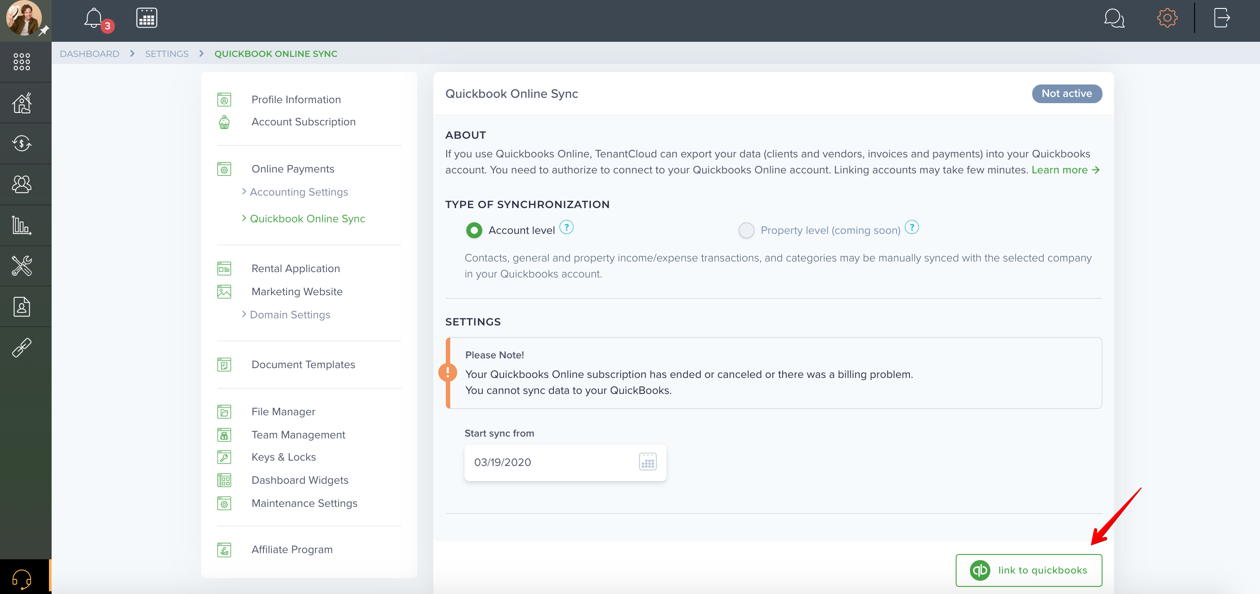Click the Rental Application icon
The image size is (1260, 594).
[x=224, y=269]
